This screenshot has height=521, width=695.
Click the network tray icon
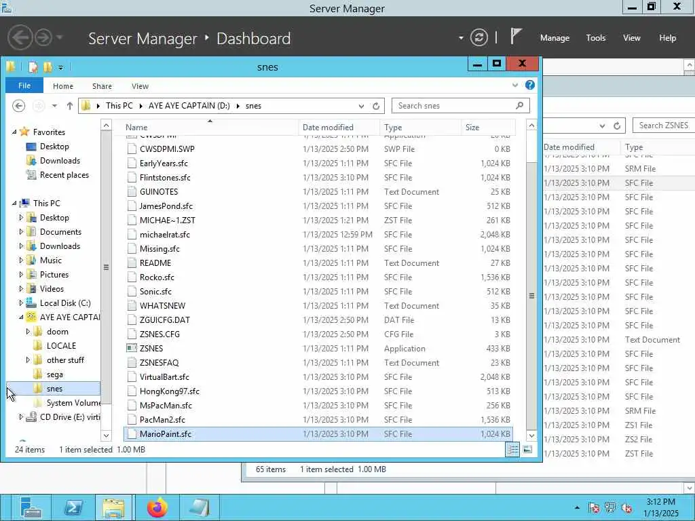click(610, 507)
